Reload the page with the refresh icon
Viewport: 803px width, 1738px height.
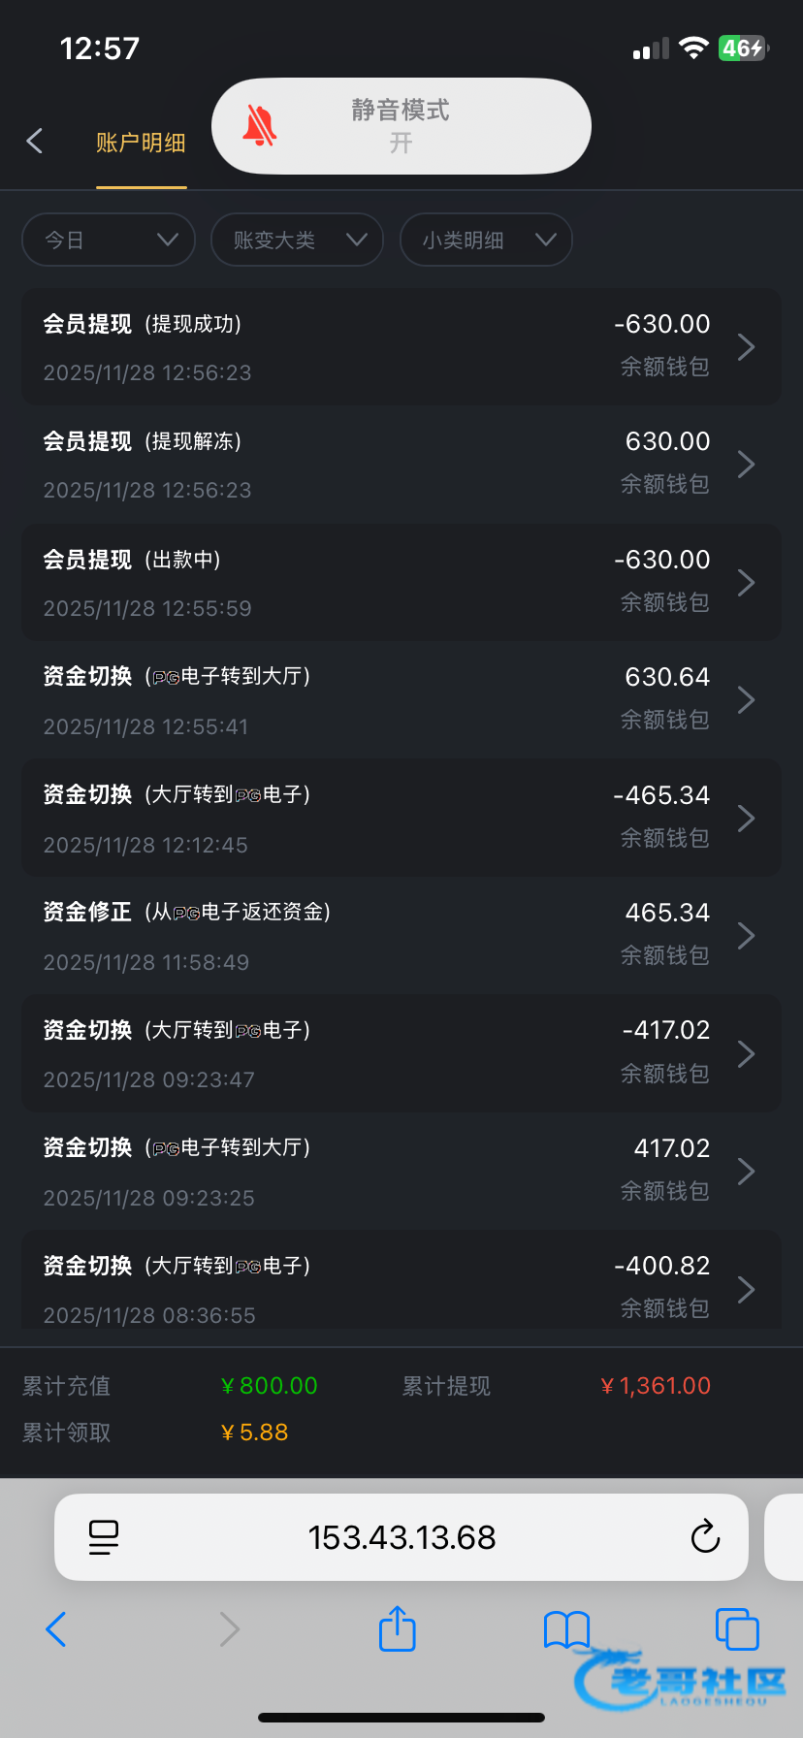[705, 1536]
